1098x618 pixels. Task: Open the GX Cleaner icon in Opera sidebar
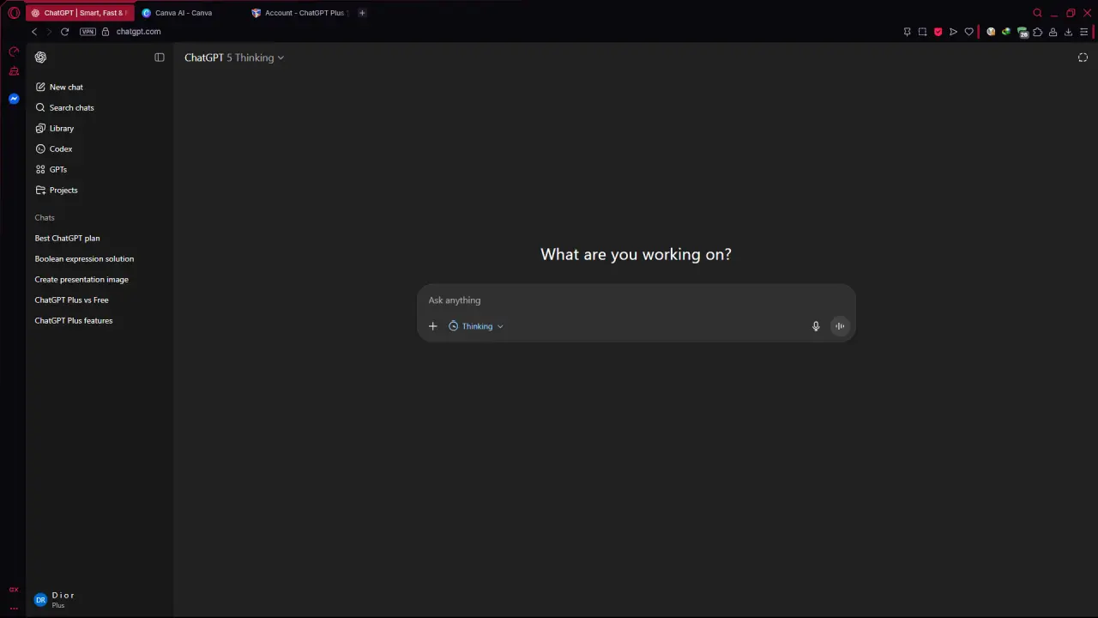pos(14,71)
